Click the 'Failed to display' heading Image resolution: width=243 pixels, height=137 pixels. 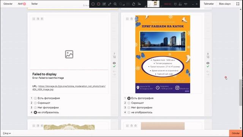[x=44, y=74]
